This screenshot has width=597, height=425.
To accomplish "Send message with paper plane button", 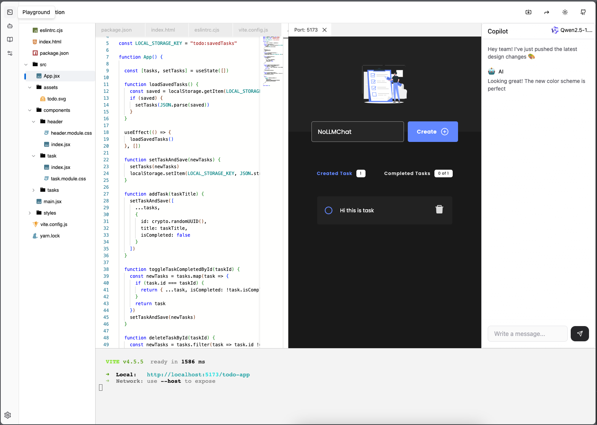I will (x=580, y=334).
